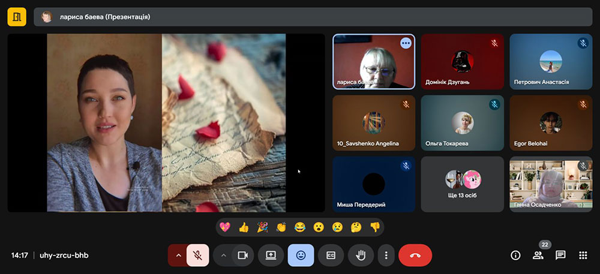Expand video settings arrow beside camera
This screenshot has height=274, width=600.
tap(223, 255)
